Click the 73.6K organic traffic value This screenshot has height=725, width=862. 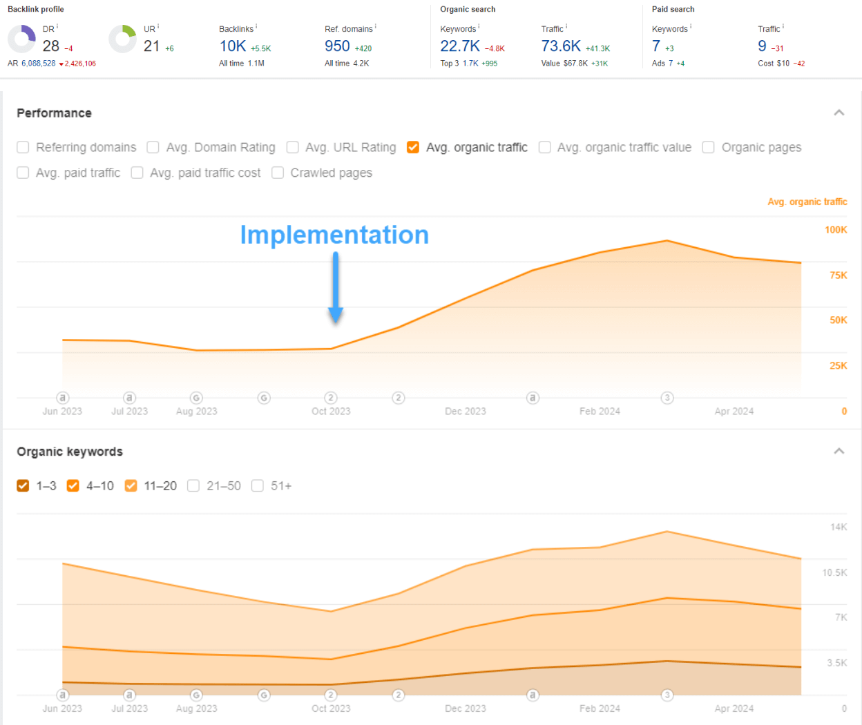tap(561, 46)
